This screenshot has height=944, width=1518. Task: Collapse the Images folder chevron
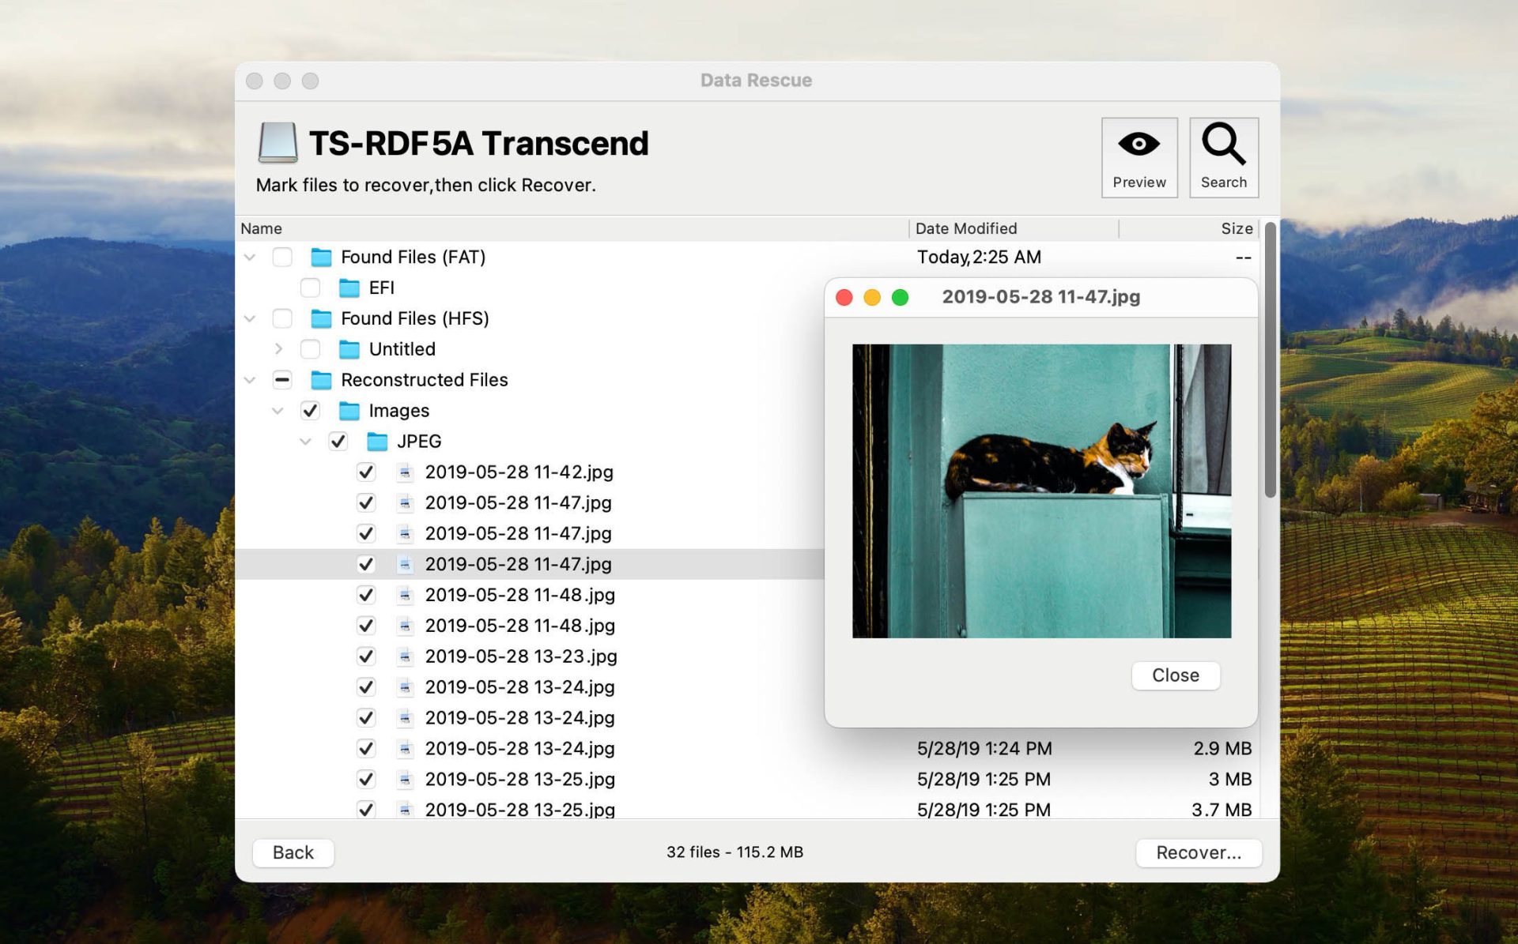(x=278, y=411)
